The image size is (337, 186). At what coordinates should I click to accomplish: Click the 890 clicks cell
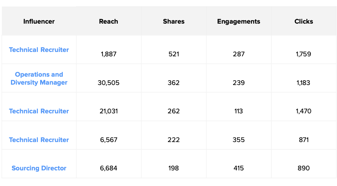click(x=303, y=168)
